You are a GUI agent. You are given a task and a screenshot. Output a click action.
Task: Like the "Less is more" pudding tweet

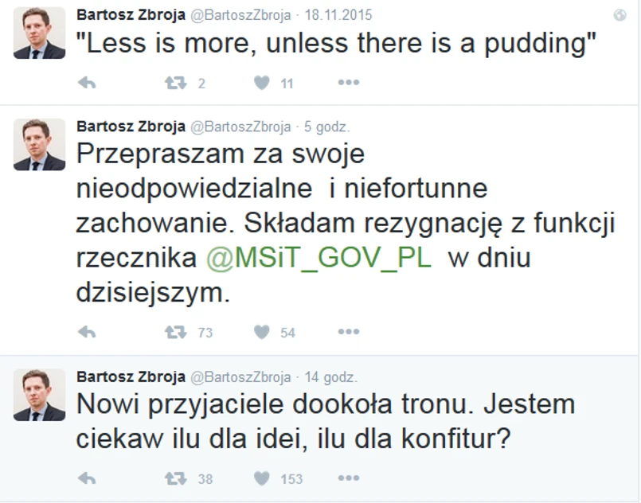click(x=261, y=83)
